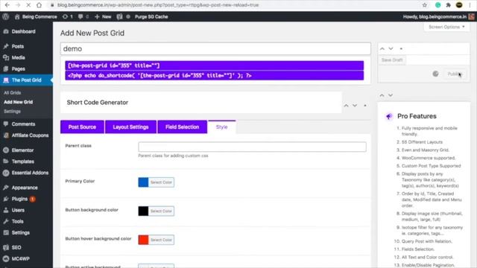Click the Elementor sidebar icon
Screen dimensions: 477x268
(x=6, y=150)
